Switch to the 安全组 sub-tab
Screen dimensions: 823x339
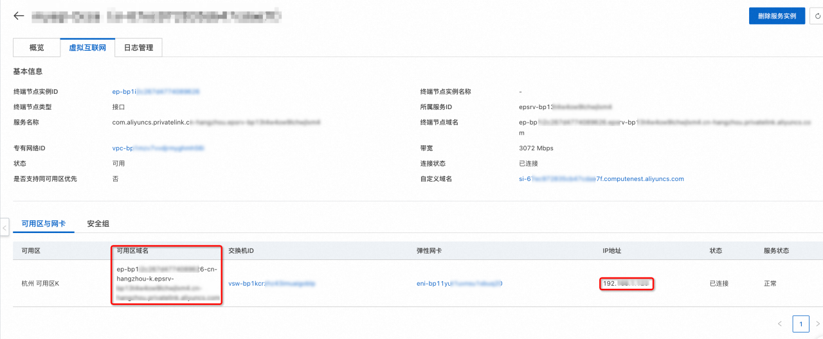click(98, 223)
